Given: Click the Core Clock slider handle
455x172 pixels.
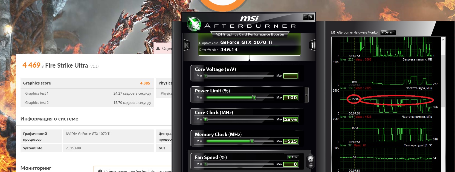Looking at the screenshot, I should pyautogui.click(x=206, y=119).
